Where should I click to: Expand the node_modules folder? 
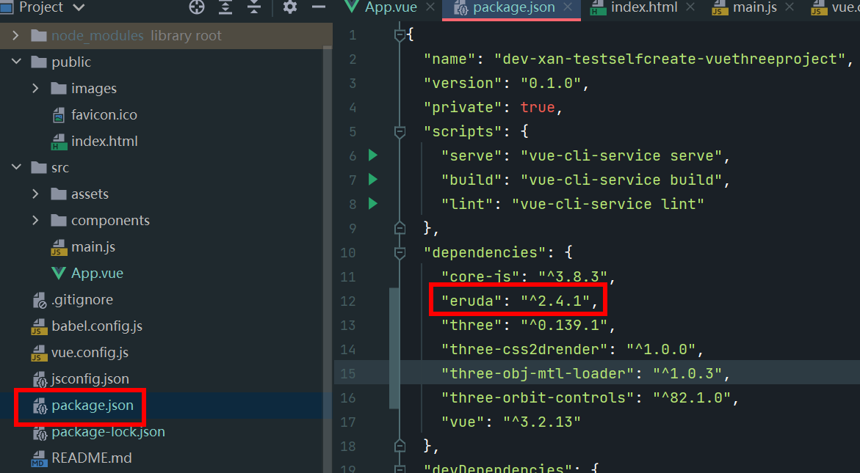(15, 36)
